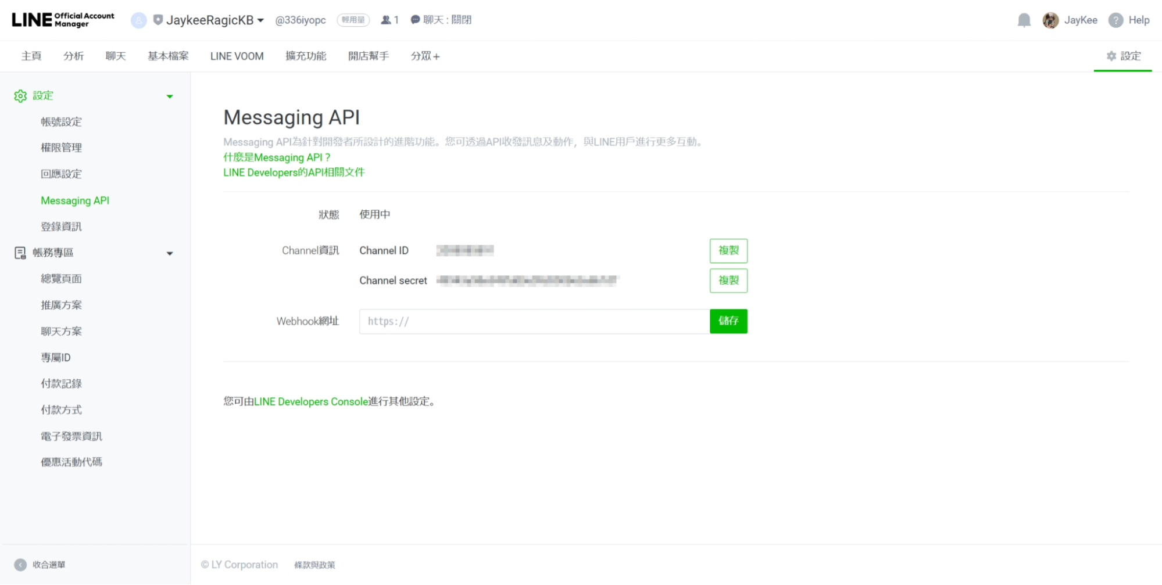Open 優惠活動代碼 in the sidebar

(71, 462)
